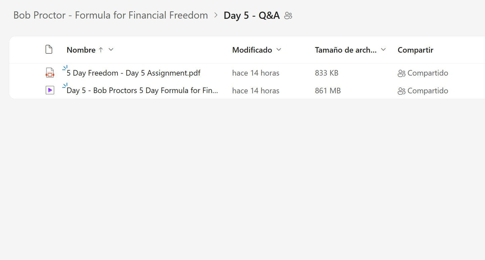
Task: Click the file type column header icon
Action: point(49,50)
